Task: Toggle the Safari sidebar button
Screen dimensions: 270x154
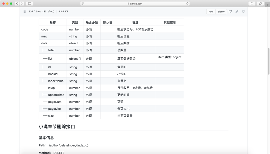Action: click(x=29, y=4)
